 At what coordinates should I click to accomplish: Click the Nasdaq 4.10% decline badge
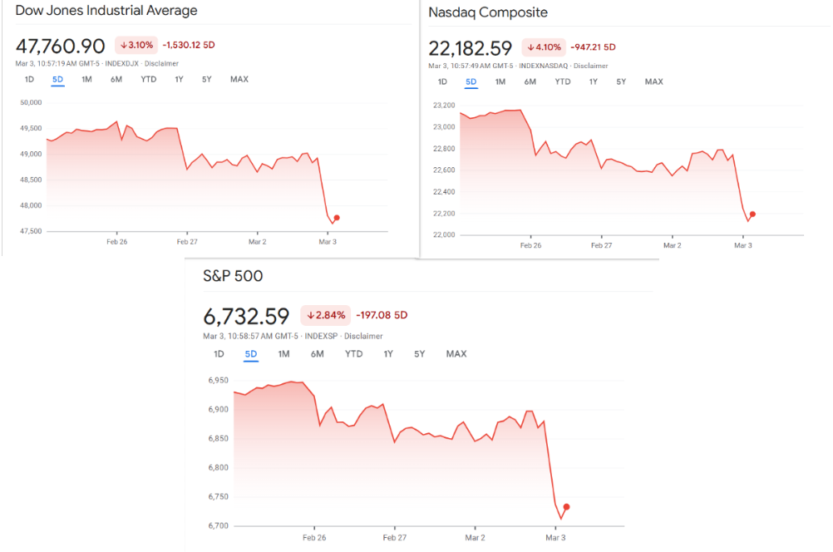[x=544, y=47]
